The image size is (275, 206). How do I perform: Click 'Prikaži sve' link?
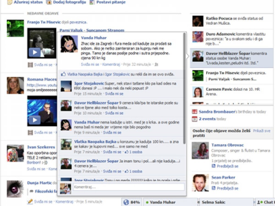click(262, 131)
